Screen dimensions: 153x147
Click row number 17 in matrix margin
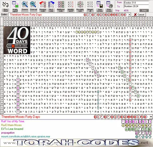coord(2,92)
